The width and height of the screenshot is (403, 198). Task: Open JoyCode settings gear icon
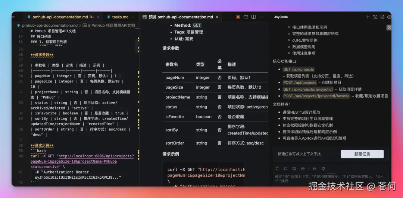click(x=389, y=17)
